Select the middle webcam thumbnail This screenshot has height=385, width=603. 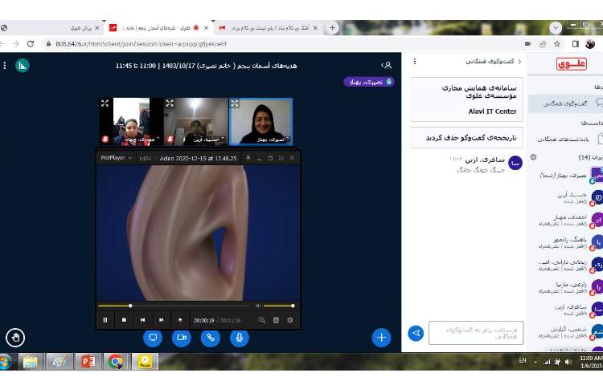(195, 122)
